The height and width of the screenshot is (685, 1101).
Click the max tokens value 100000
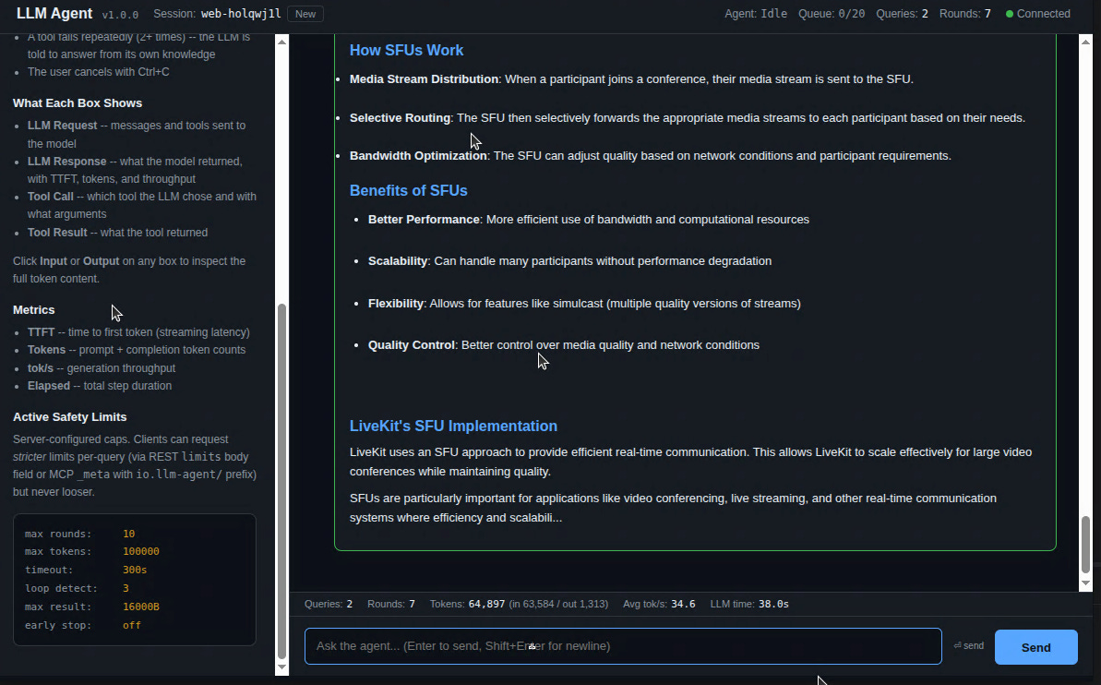coord(141,551)
